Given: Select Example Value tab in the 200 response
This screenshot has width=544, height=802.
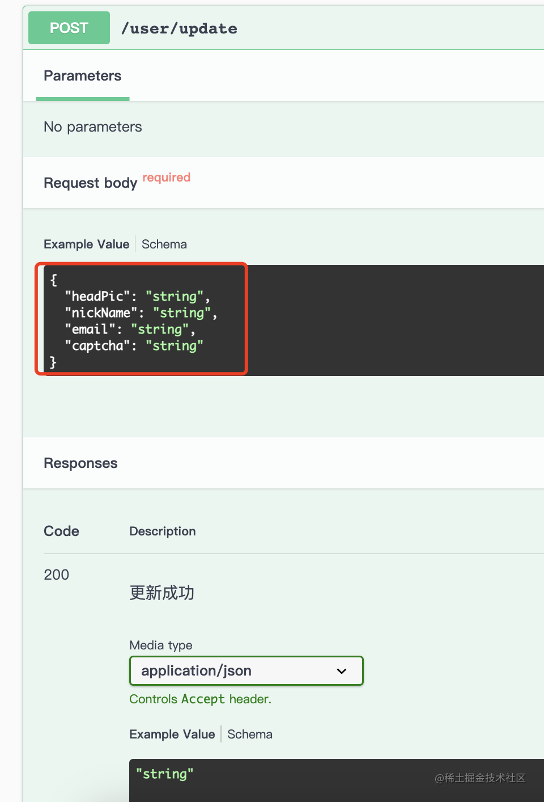Looking at the screenshot, I should click(172, 735).
